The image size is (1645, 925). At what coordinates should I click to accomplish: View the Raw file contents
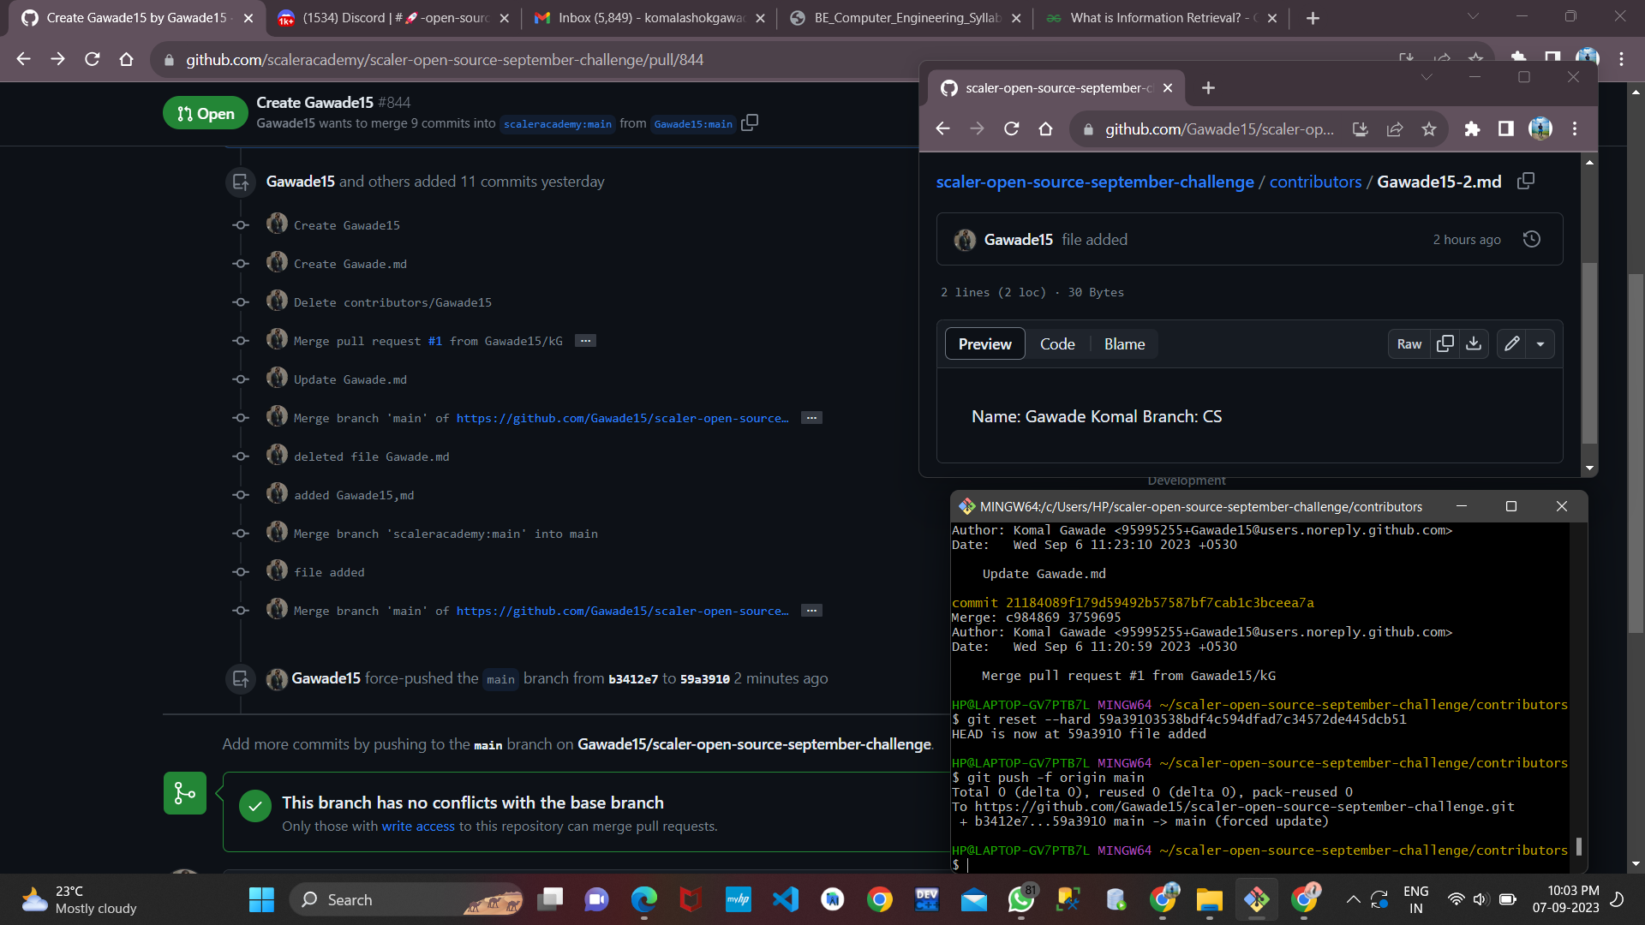(1409, 343)
